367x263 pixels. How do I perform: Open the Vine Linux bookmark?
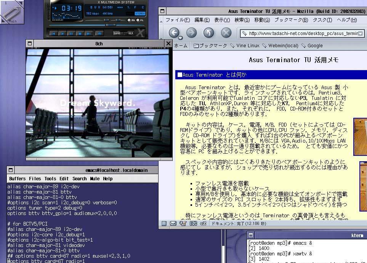245,46
